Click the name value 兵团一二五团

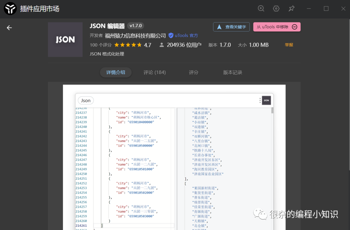[145, 141]
